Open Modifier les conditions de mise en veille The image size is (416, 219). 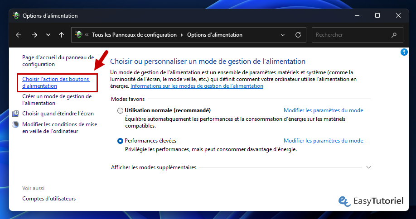click(x=60, y=128)
